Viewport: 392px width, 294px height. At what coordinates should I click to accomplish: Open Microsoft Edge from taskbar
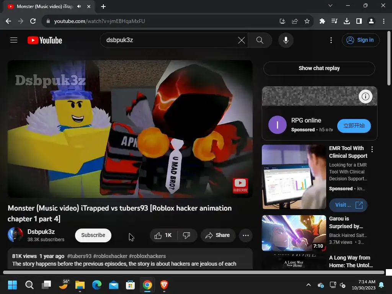point(97,285)
